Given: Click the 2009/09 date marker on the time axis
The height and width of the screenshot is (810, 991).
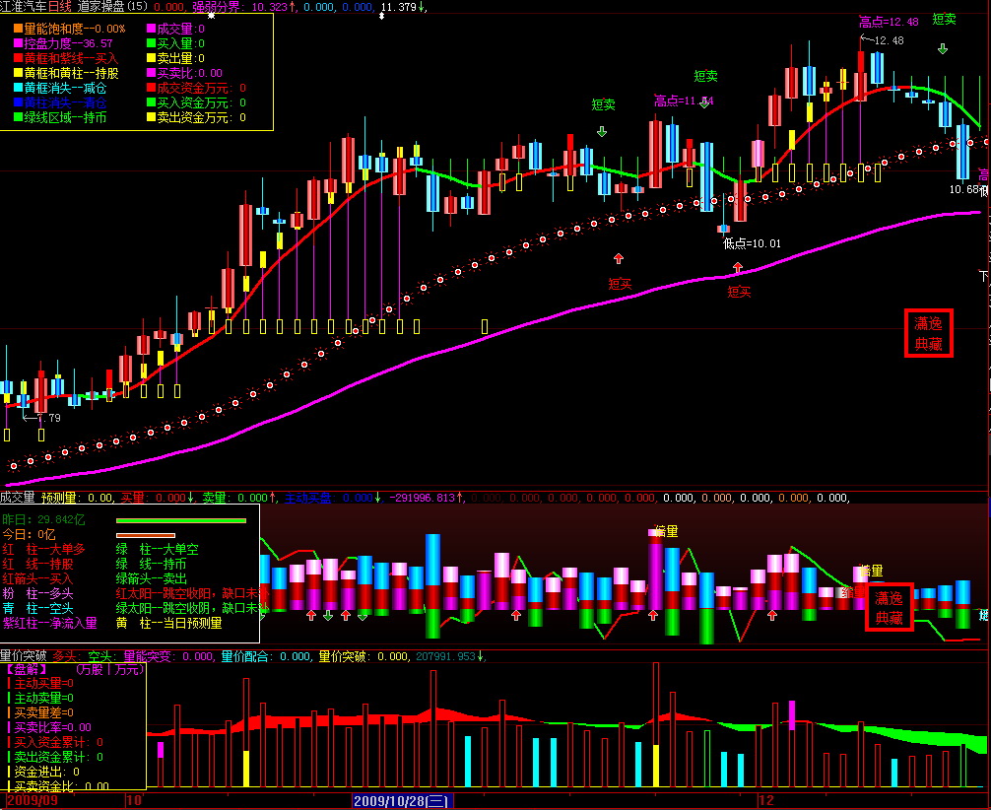Looking at the screenshot, I should (x=33, y=801).
